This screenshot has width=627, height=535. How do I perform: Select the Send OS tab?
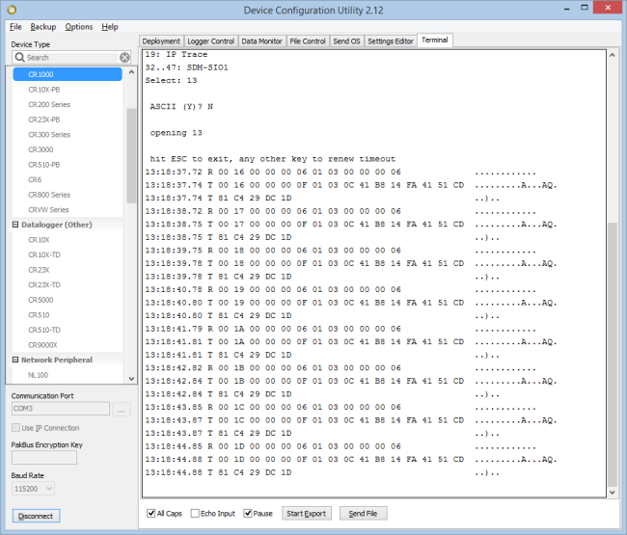tap(346, 41)
